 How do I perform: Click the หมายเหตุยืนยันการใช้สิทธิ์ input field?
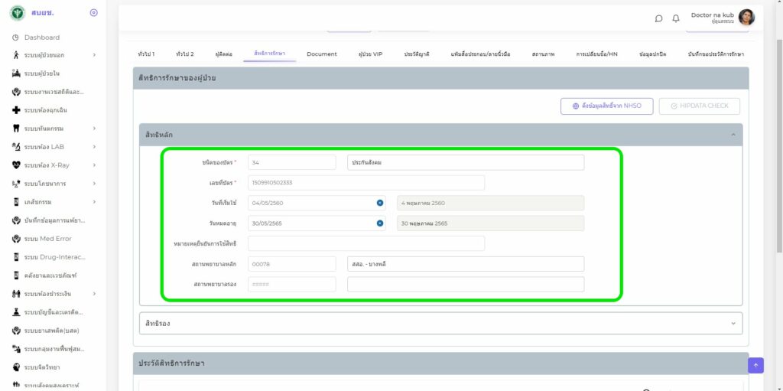(x=366, y=243)
